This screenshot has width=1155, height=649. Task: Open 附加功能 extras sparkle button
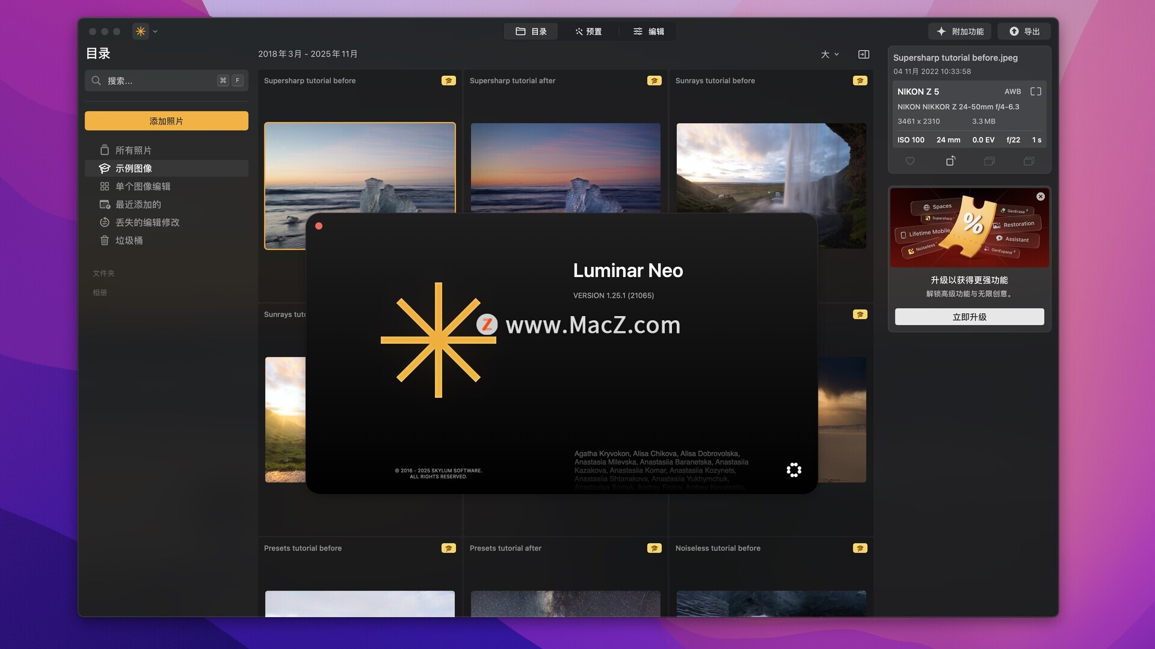coord(960,31)
